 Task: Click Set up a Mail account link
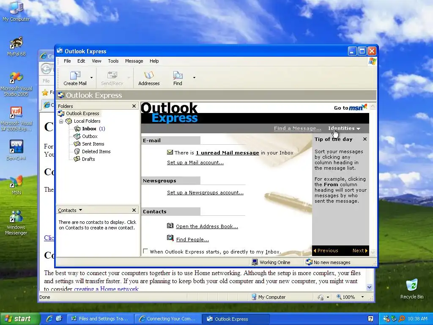click(x=195, y=162)
